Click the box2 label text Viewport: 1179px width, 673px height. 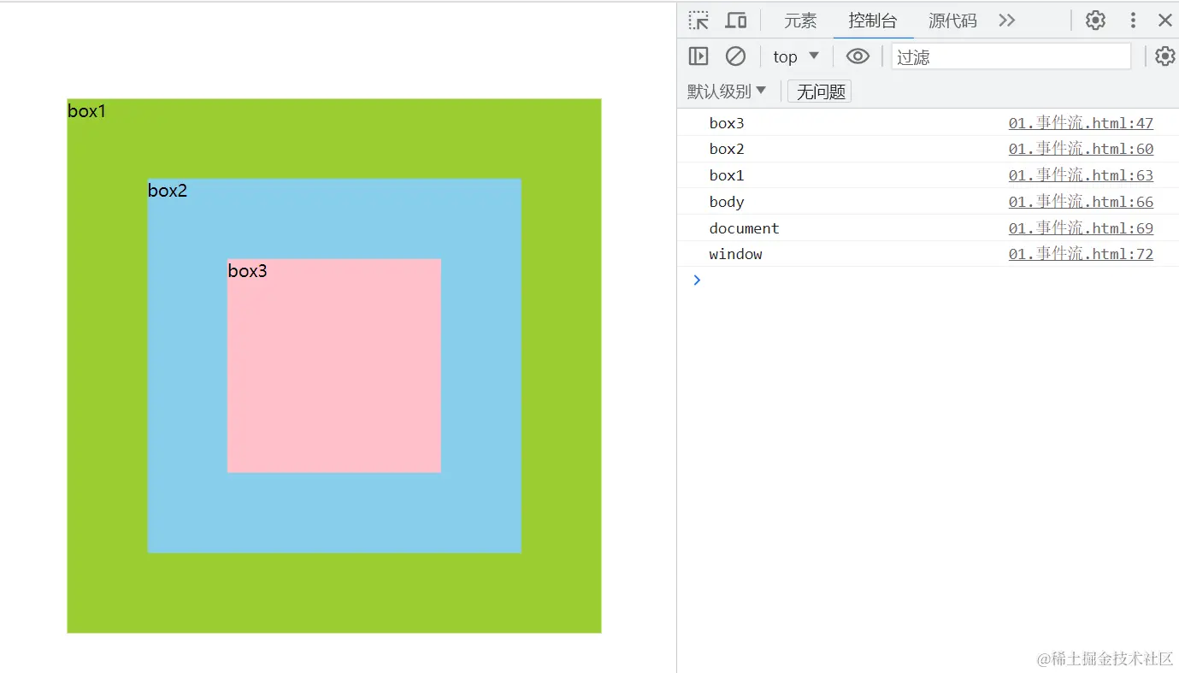[168, 191]
